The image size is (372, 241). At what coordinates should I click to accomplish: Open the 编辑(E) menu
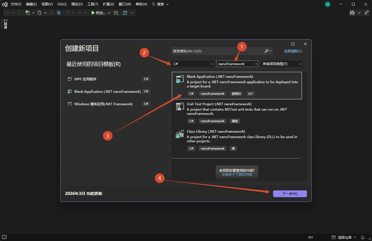click(x=31, y=4)
